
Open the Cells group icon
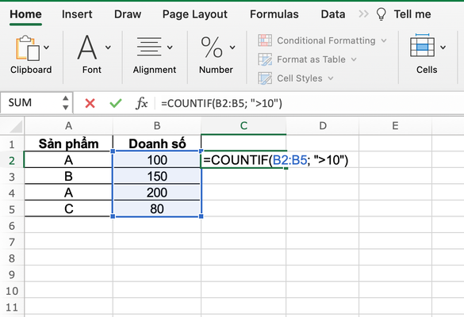422,45
